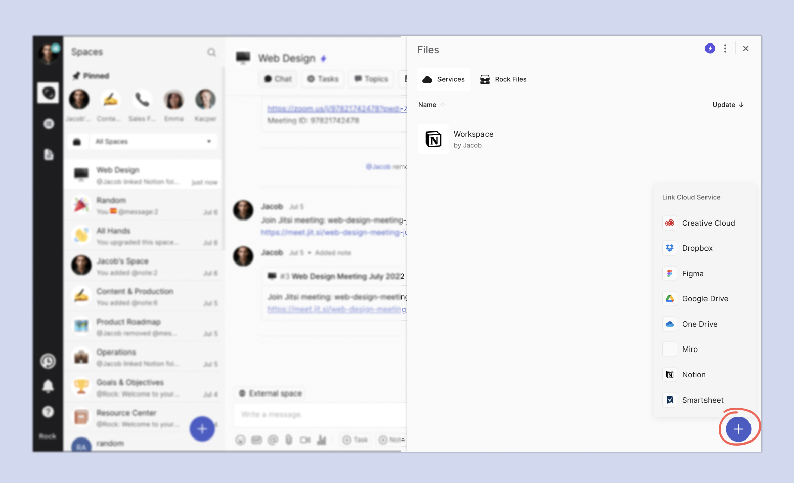Close the Files panel
Screen dimensions: 794x483
point(746,49)
